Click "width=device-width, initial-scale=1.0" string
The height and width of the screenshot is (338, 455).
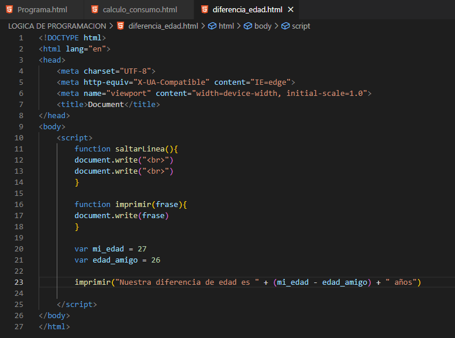(280, 94)
